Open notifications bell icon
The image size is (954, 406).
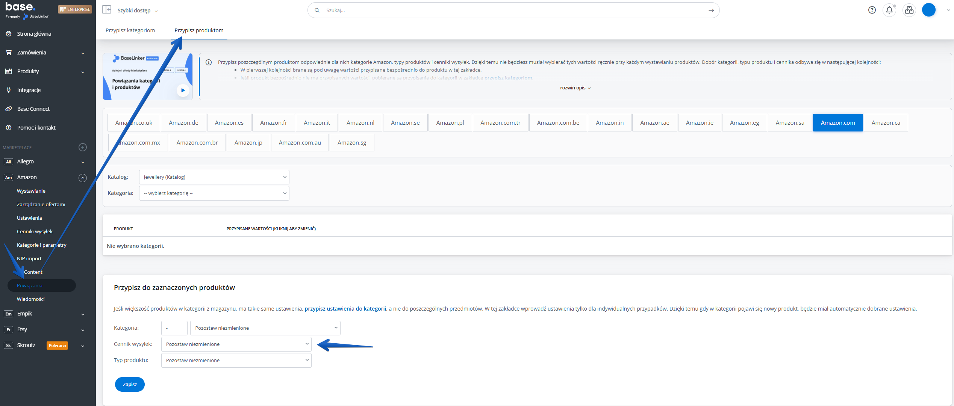tap(889, 10)
